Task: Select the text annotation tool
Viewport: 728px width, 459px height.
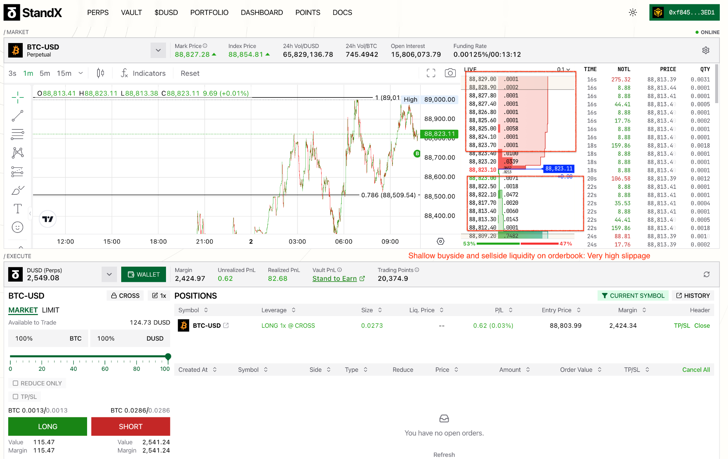Action: point(17,209)
